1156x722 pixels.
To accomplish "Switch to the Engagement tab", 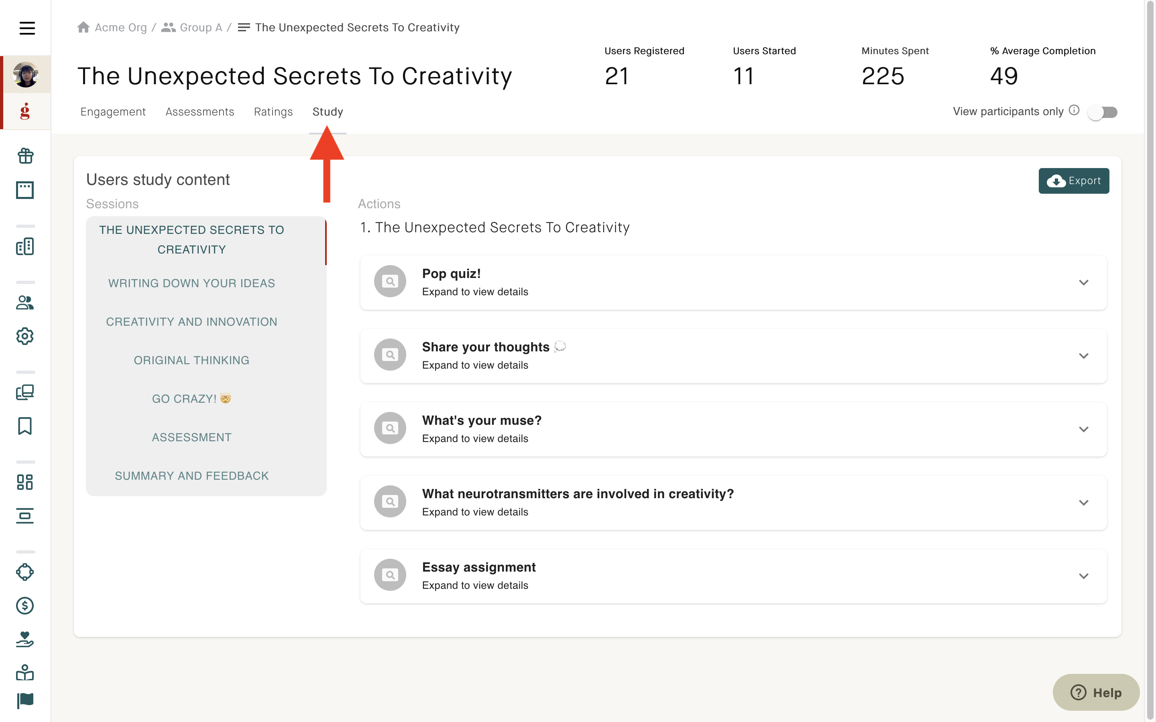I will [x=113, y=112].
